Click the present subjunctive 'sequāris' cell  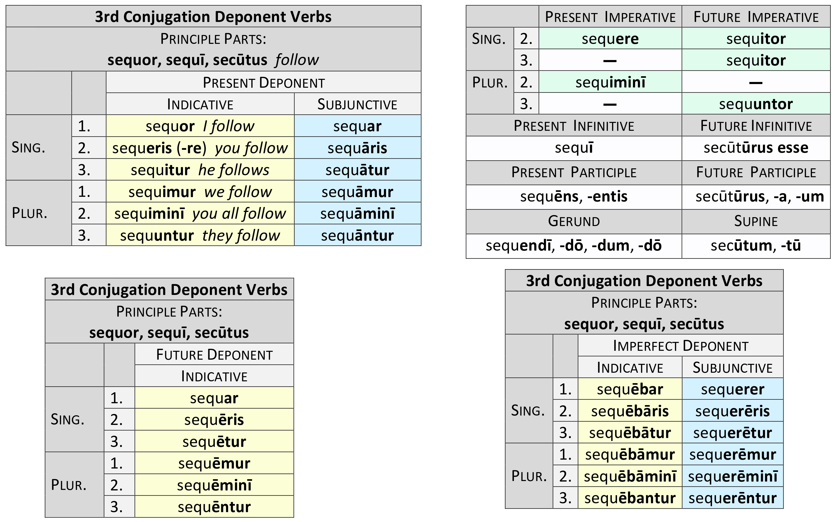(x=357, y=148)
